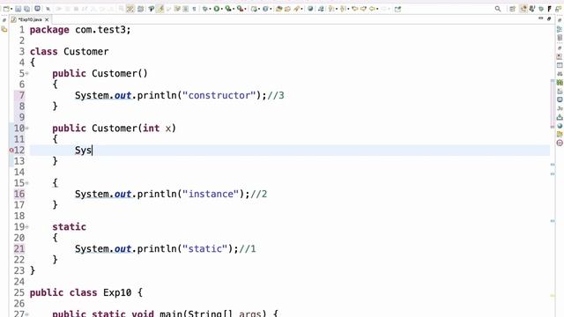
Task: Toggle Show Whitespace Characters button
Action: point(194,9)
